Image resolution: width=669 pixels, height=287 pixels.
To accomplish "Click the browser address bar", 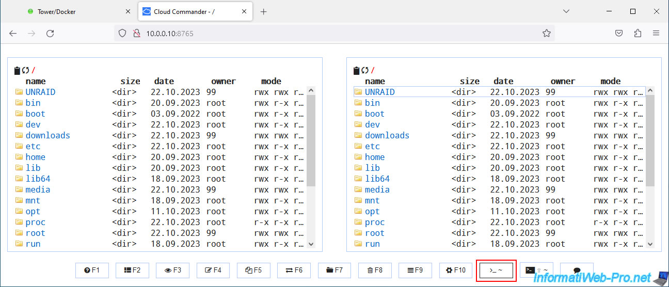I will 330,33.
